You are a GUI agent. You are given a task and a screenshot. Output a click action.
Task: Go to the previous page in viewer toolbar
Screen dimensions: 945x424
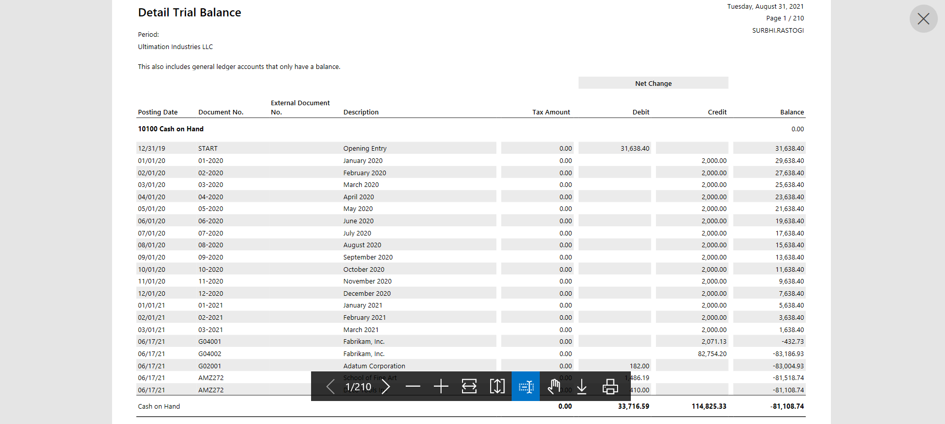pos(331,387)
